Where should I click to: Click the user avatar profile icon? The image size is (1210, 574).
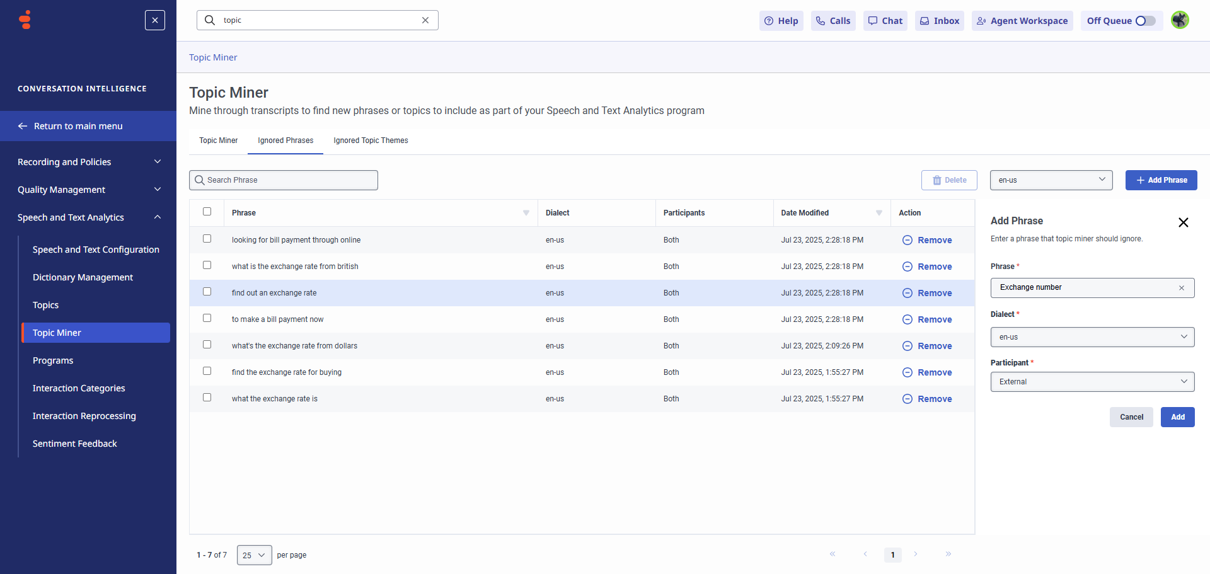pos(1180,20)
